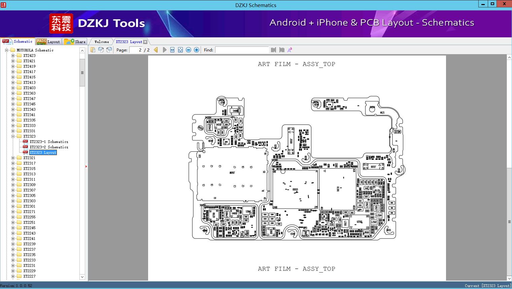This screenshot has width=512, height=289.
Task: Select the XT2239 folder
Action: click(29, 244)
